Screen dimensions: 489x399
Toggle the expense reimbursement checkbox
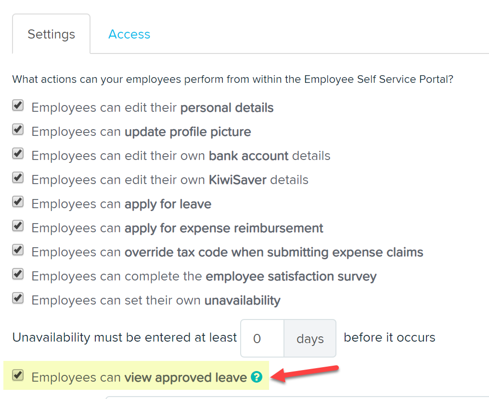18,226
